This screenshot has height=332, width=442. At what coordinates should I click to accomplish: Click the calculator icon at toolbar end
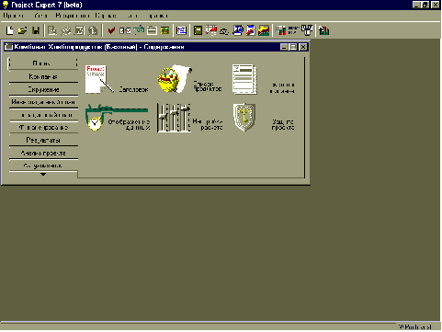coord(323,30)
